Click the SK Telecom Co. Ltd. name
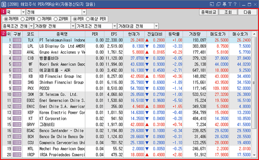The image size is (259, 160). tap(58, 94)
